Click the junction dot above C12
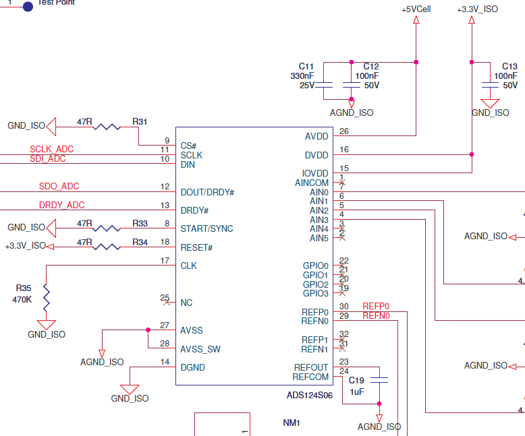 351,62
